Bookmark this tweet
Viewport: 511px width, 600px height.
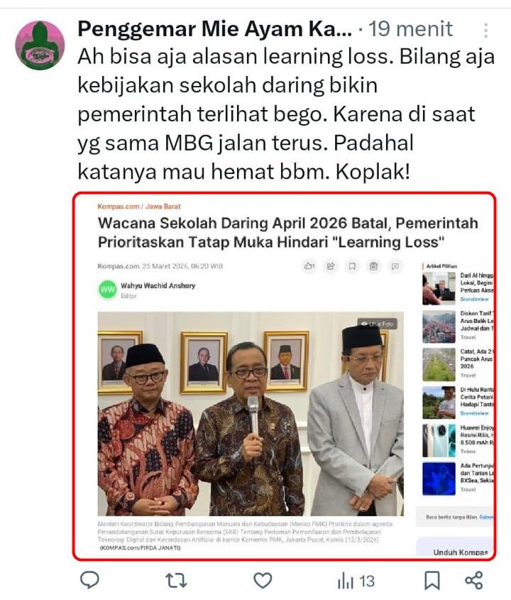[432, 581]
